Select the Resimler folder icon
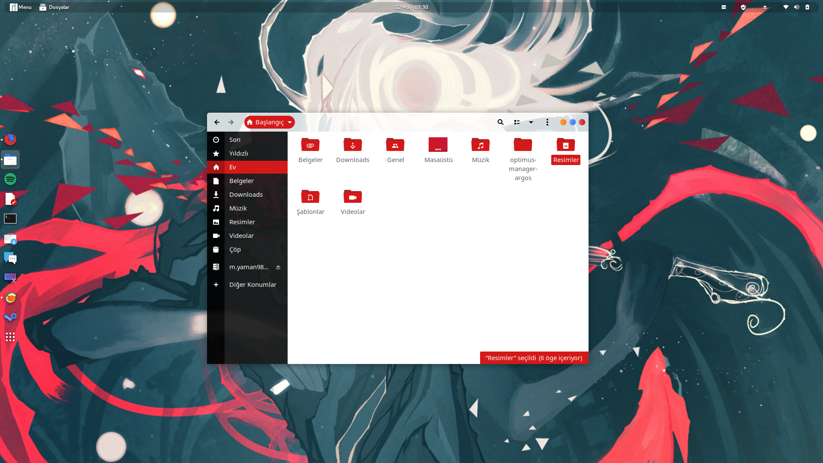823x463 pixels. pos(566,145)
